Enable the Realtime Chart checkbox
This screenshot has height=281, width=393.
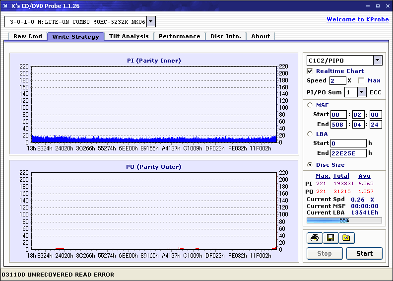point(310,71)
